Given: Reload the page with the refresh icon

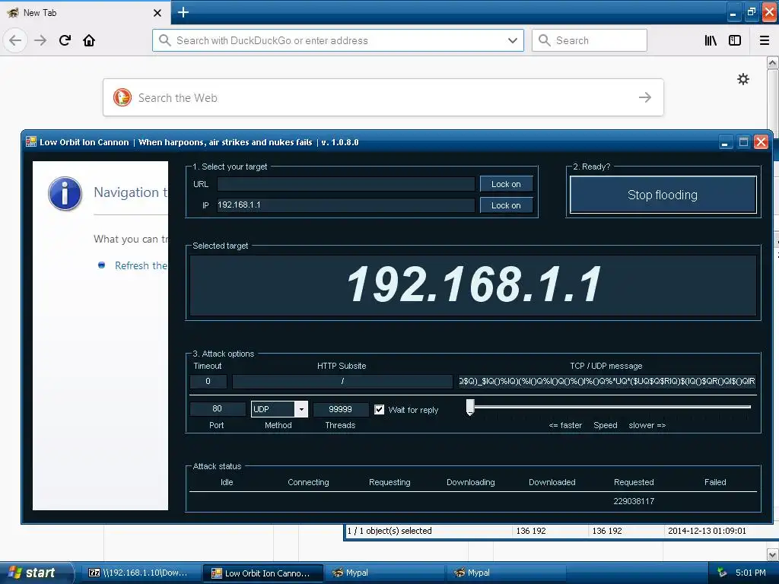Looking at the screenshot, I should [65, 40].
